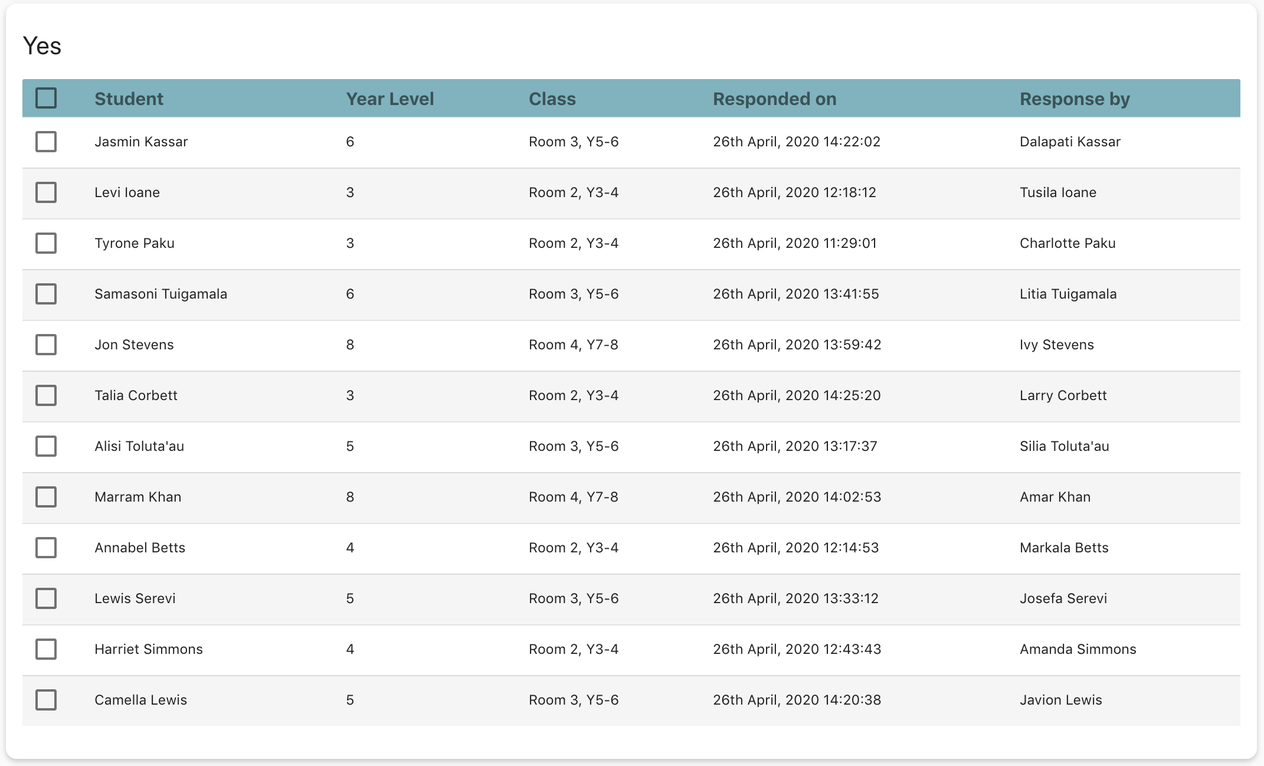Check Lewis Serevi's row checkbox
Screen dimensions: 1264x766
point(46,598)
